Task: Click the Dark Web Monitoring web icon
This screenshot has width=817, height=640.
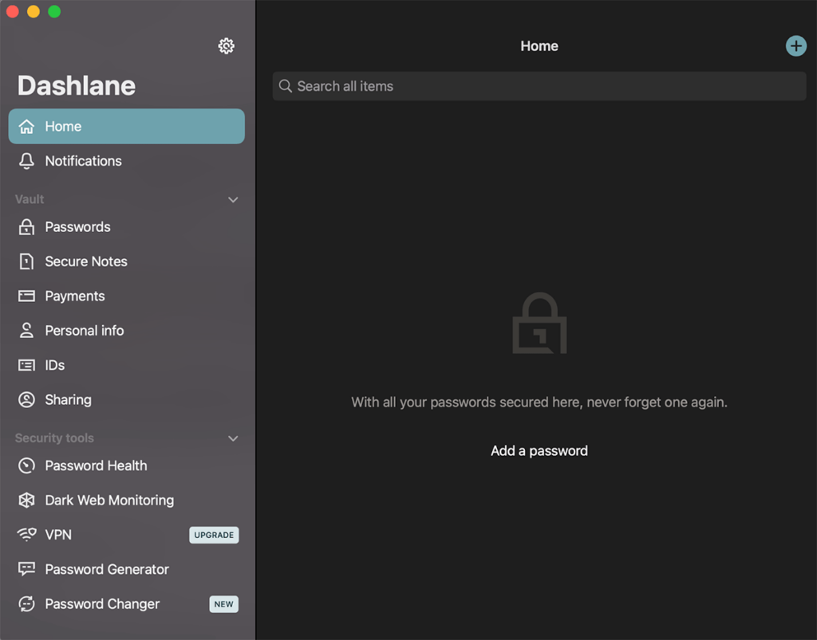Action: coord(26,500)
